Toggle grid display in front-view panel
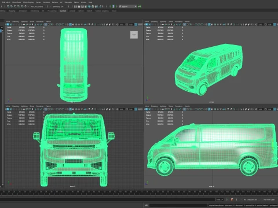Screen dimensions: 278x208 pyautogui.click(x=46, y=109)
